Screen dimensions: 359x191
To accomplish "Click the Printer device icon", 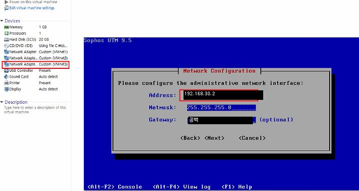I will pyautogui.click(x=6, y=83).
